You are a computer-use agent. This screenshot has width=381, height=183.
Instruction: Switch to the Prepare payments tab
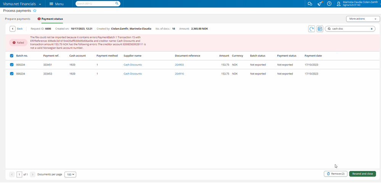(x=18, y=19)
